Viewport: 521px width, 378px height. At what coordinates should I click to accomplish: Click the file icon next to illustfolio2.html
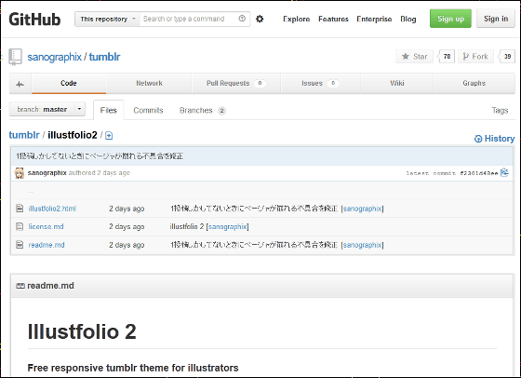tap(20, 209)
